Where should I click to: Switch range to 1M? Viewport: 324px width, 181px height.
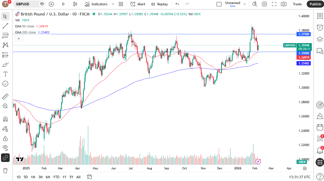pyautogui.click(x=33, y=177)
